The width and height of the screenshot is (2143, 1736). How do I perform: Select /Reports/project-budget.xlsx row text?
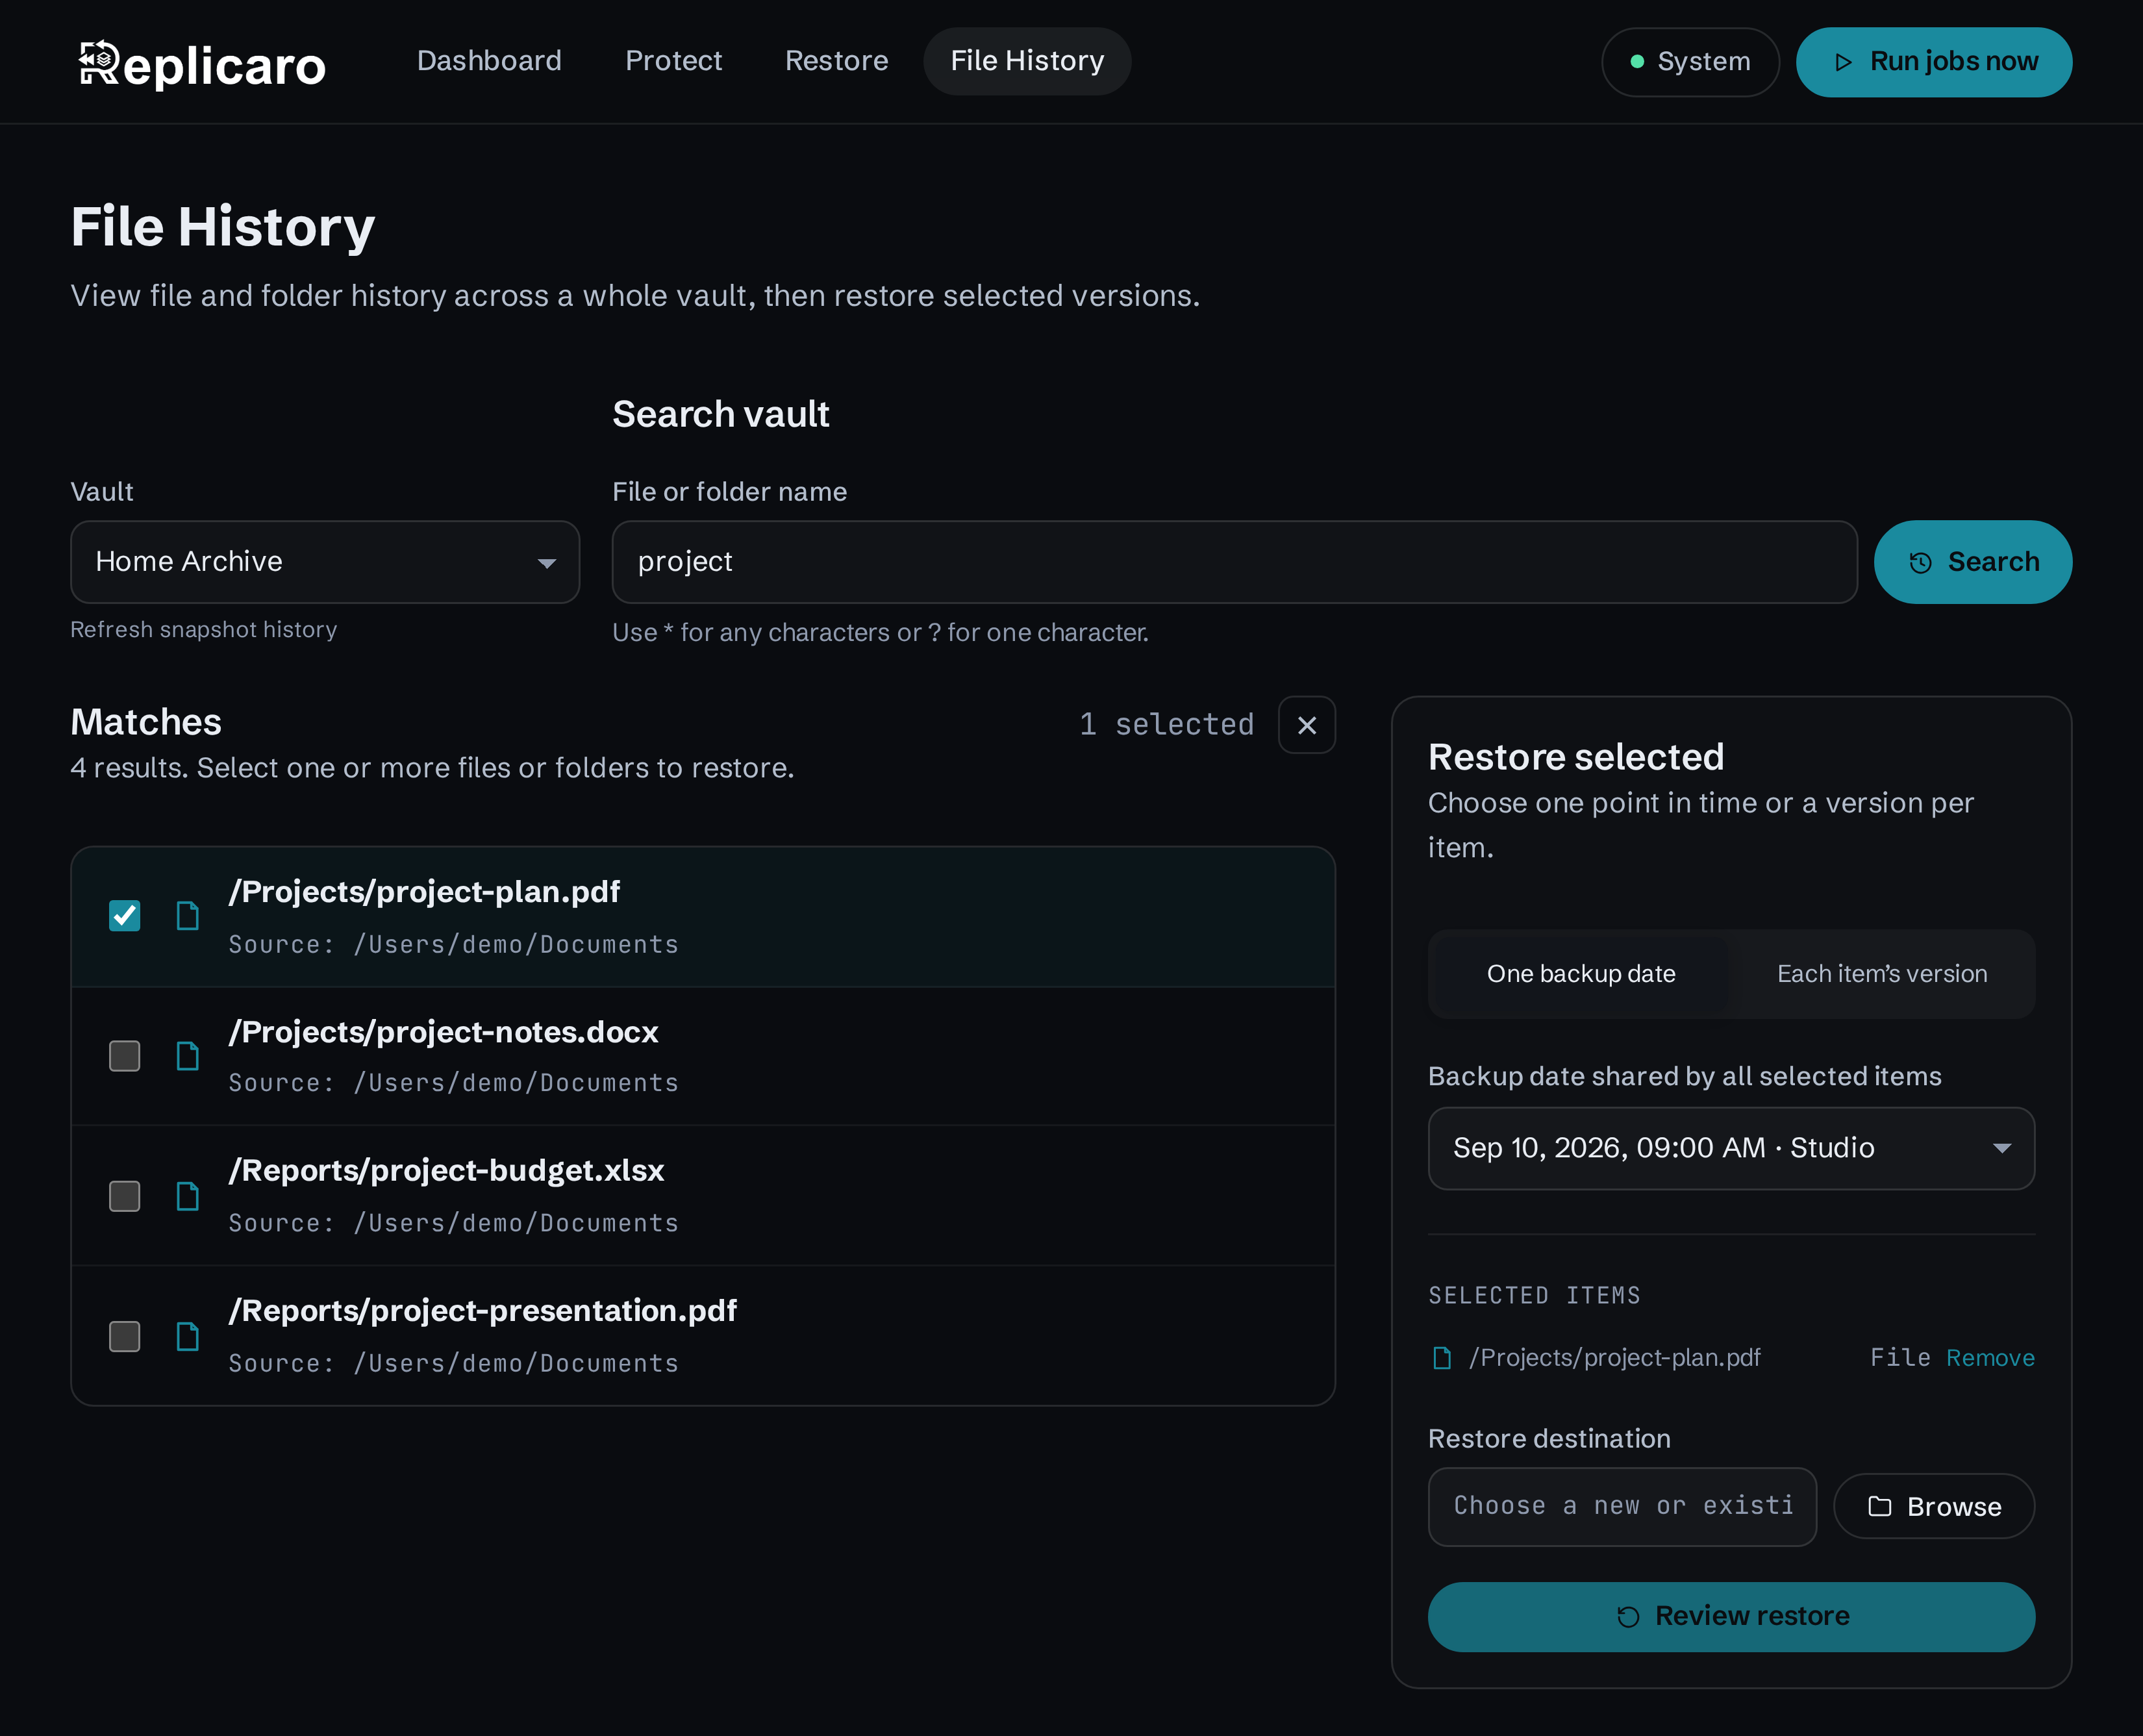pos(447,1170)
